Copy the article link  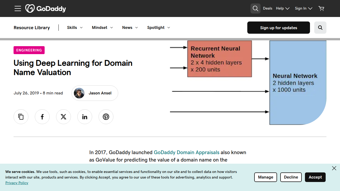point(21,117)
